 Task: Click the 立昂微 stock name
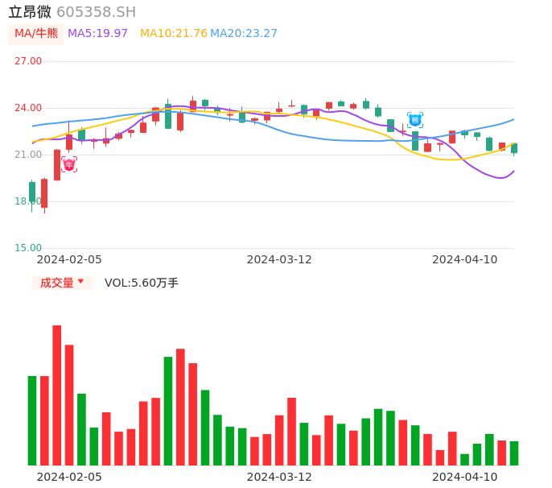[x=30, y=12]
